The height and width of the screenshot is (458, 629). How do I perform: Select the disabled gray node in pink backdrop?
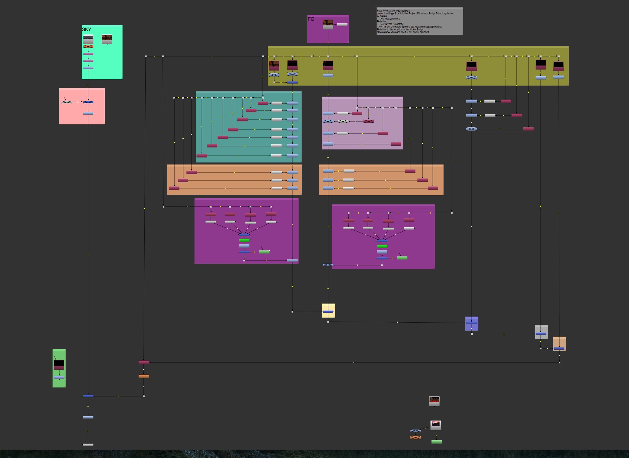click(x=67, y=102)
